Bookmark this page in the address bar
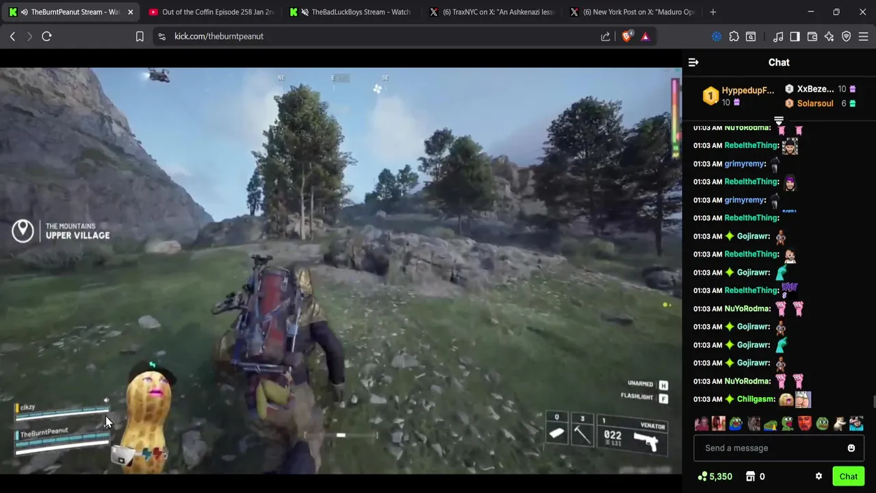 click(140, 36)
